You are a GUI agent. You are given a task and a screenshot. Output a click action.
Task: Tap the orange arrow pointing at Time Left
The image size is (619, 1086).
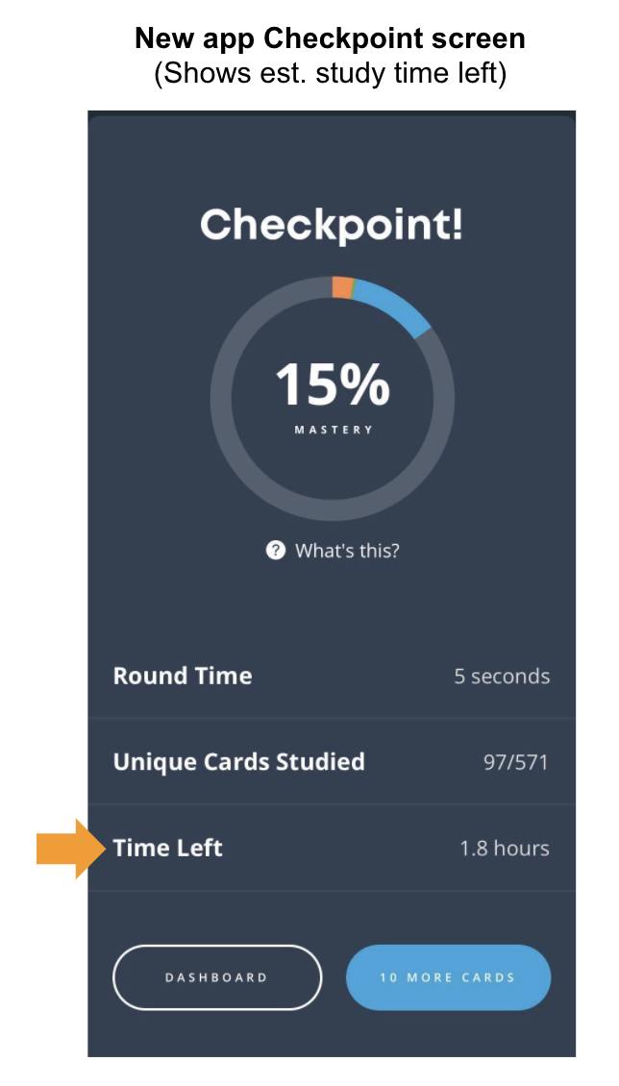click(x=67, y=848)
